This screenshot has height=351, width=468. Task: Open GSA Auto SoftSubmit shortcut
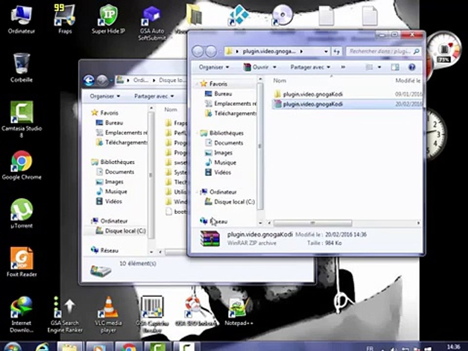tap(152, 23)
